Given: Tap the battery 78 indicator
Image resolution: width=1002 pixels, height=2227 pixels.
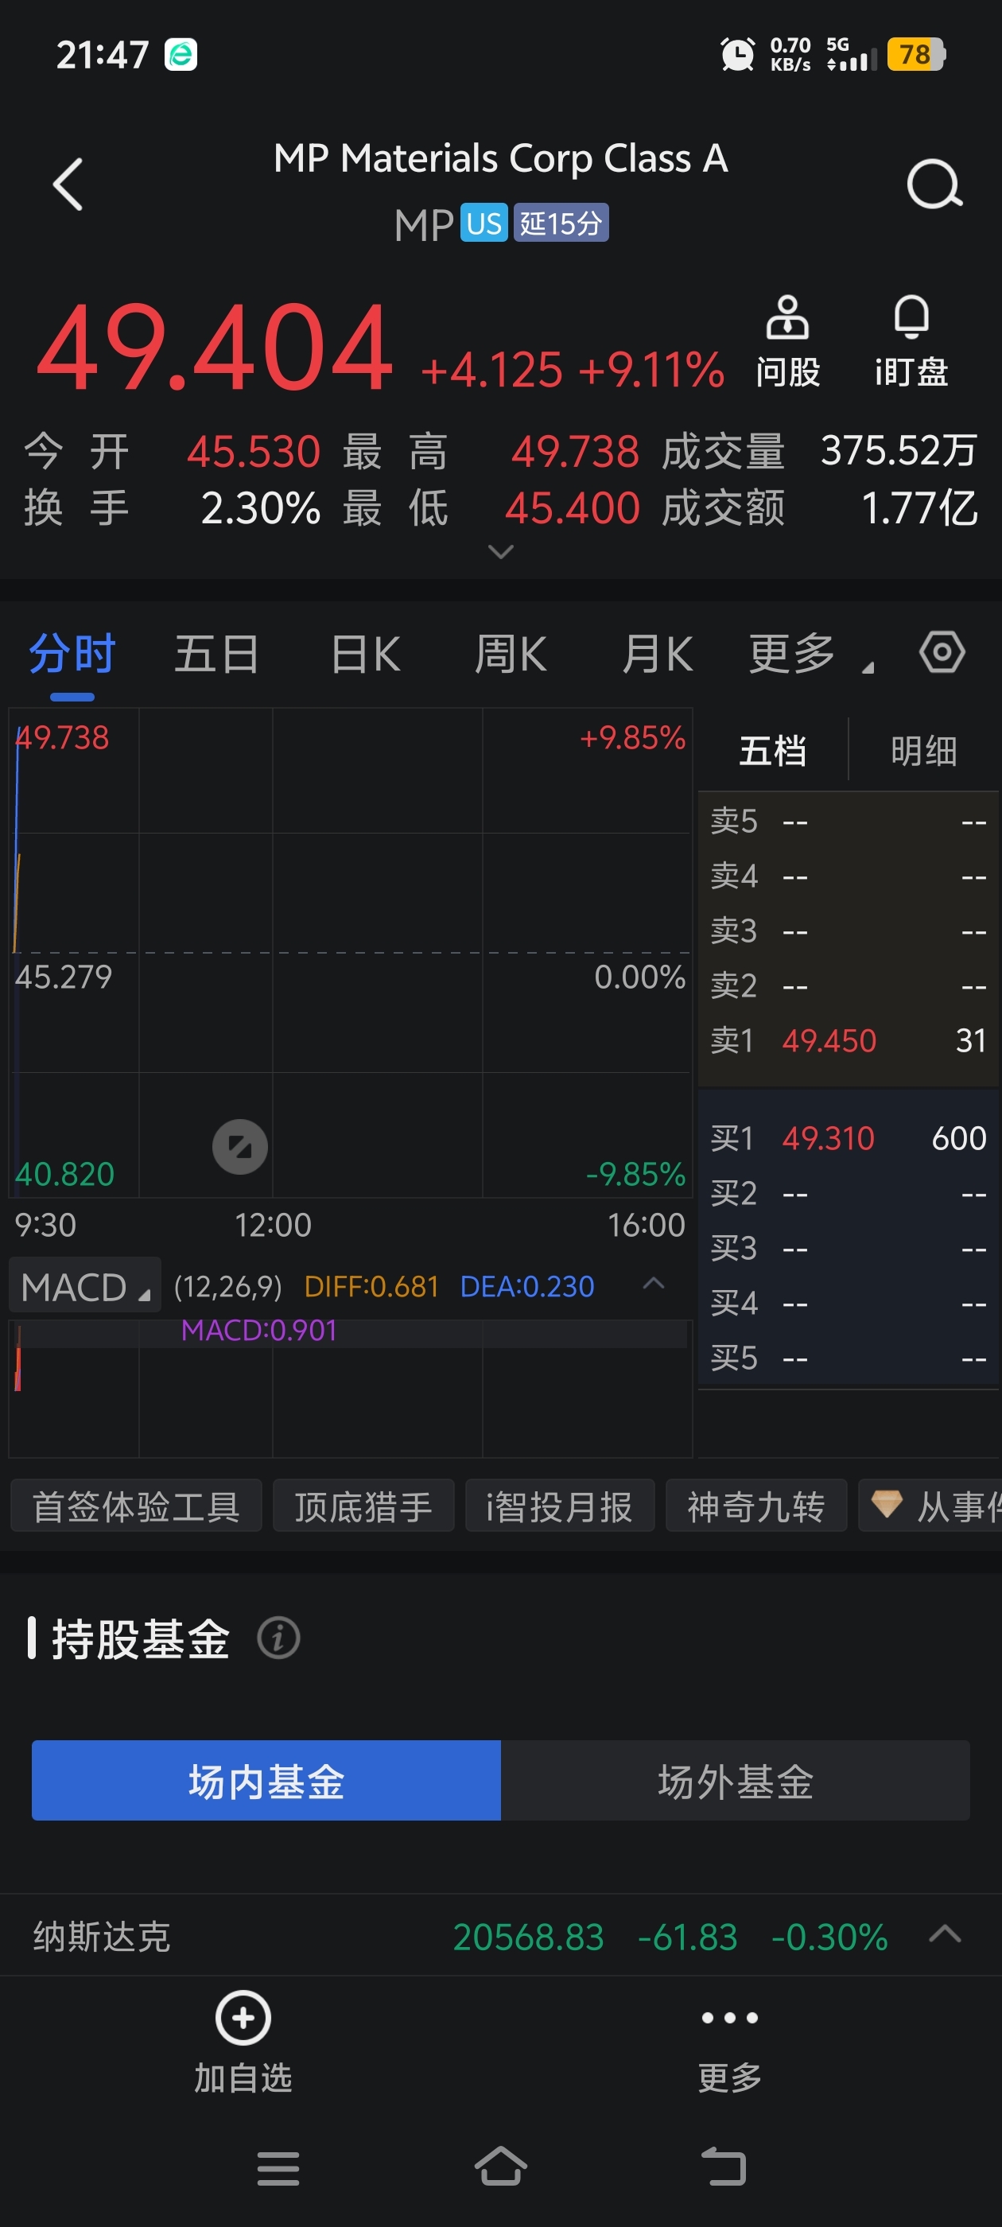Looking at the screenshot, I should 916,54.
